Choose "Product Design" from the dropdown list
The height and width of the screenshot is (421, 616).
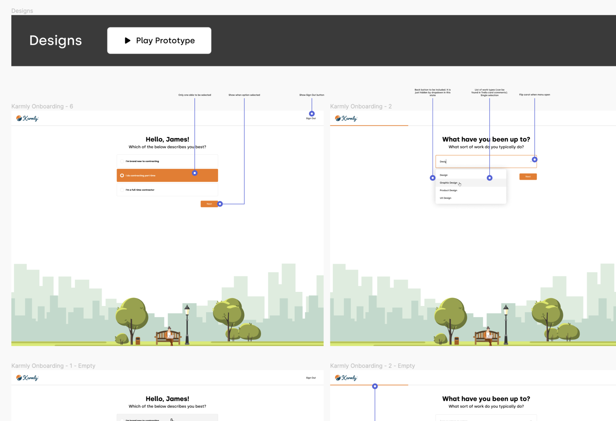[x=471, y=190]
